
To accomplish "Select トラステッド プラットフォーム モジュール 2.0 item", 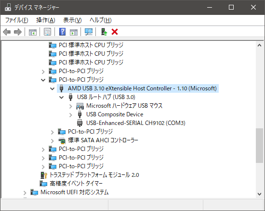I will tap(94, 175).
